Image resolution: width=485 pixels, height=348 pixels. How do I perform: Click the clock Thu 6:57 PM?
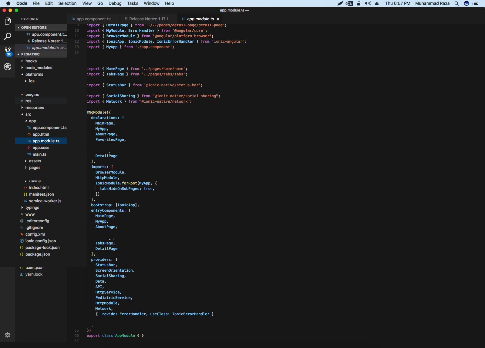[x=398, y=3]
